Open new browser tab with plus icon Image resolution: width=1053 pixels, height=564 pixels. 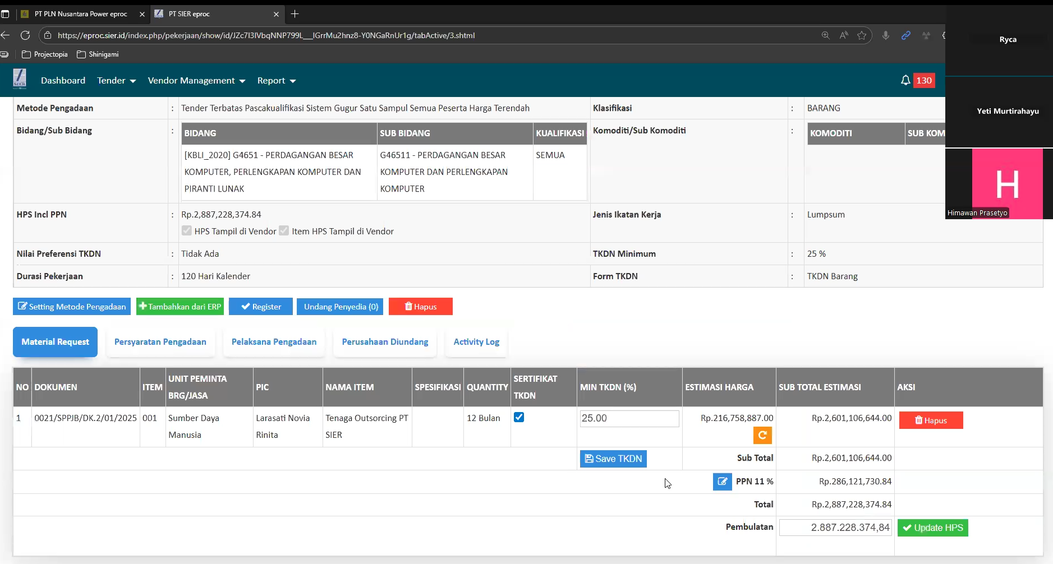click(x=295, y=14)
